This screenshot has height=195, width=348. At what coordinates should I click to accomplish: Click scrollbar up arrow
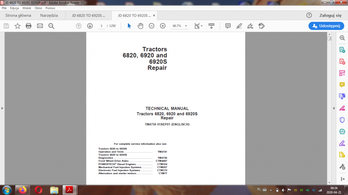(x=329, y=34)
